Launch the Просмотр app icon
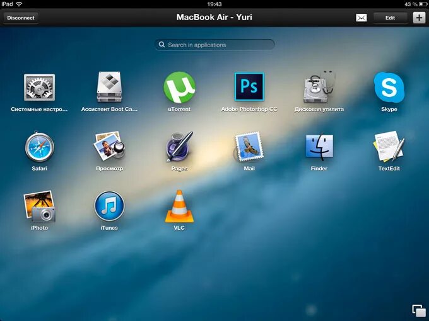Image resolution: width=429 pixels, height=321 pixels. click(x=109, y=146)
